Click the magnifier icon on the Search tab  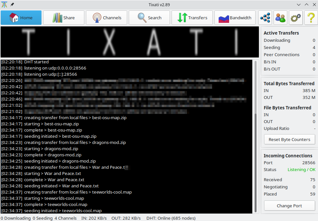141,17
